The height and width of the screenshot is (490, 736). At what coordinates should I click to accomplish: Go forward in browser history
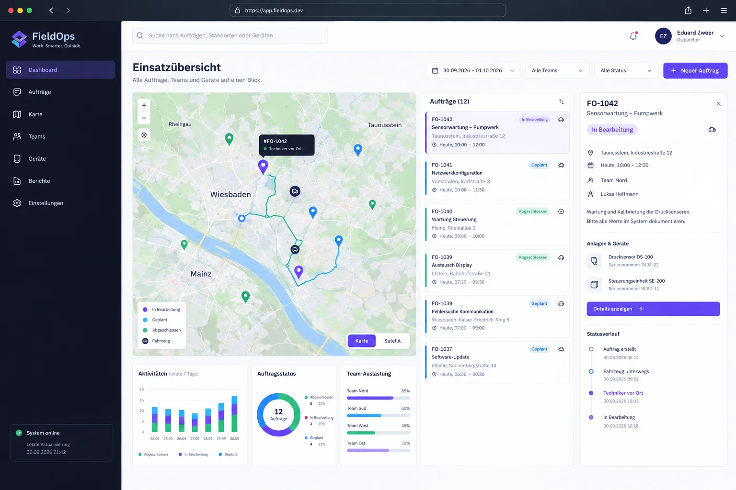tap(68, 11)
